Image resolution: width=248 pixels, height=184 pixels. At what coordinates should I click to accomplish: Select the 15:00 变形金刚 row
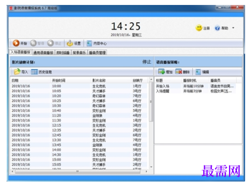pos(79,160)
